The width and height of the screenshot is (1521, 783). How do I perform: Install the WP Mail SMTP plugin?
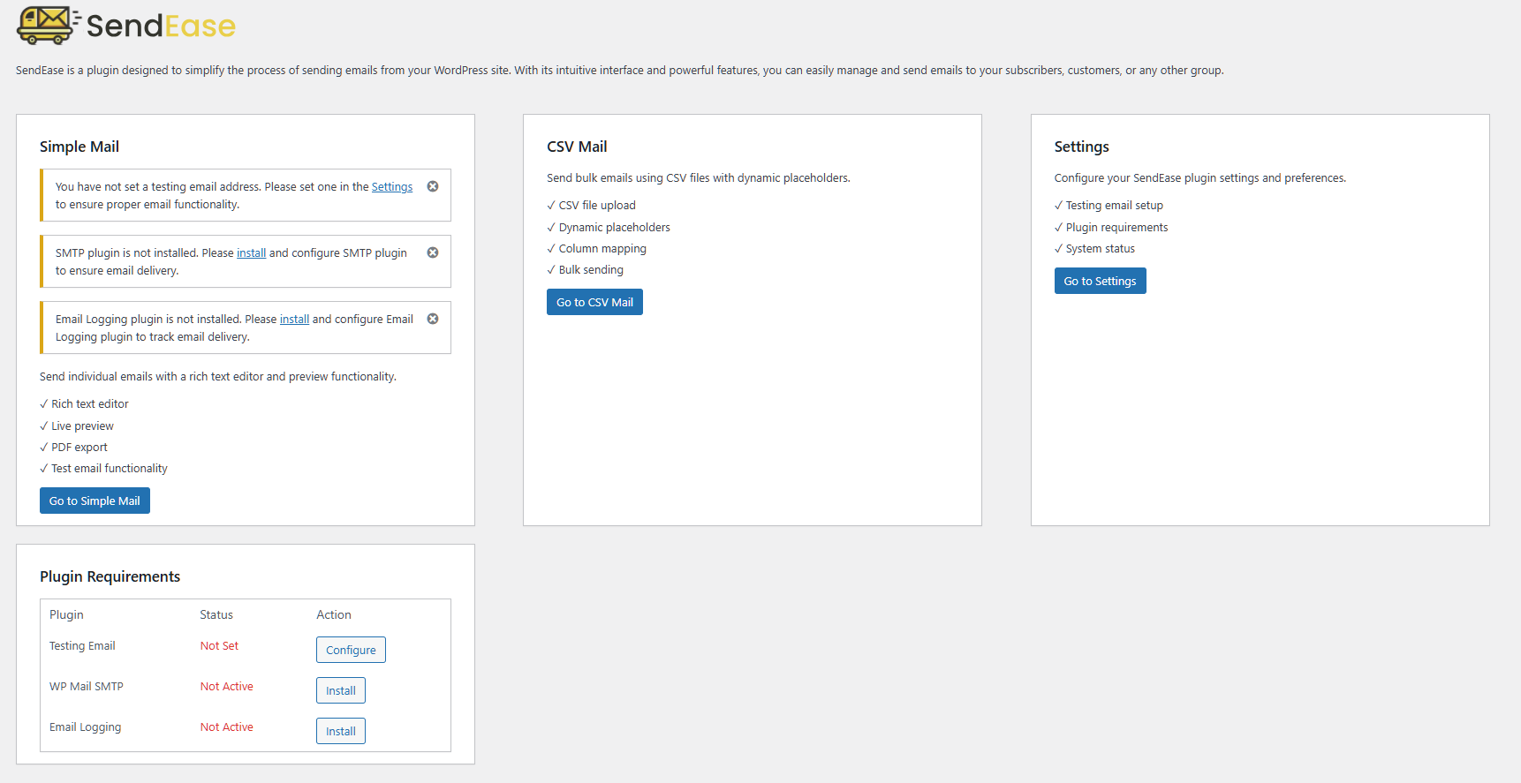click(x=341, y=690)
